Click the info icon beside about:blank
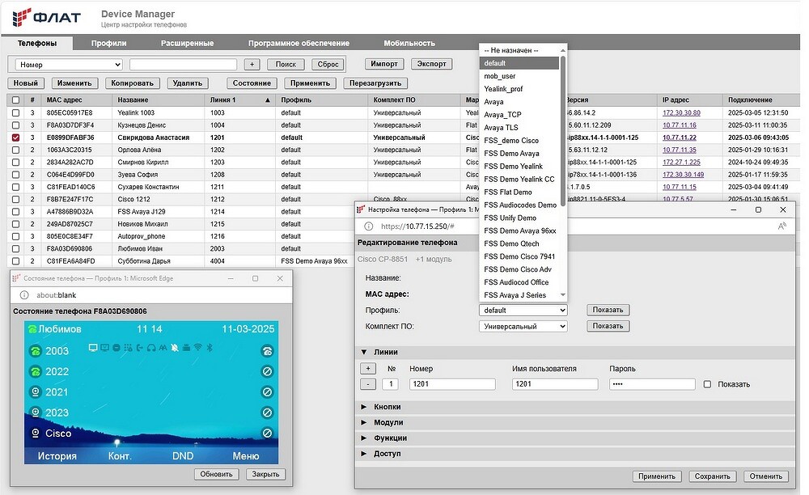 tap(23, 295)
